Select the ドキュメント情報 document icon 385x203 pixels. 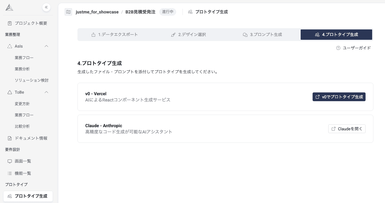tap(10, 138)
